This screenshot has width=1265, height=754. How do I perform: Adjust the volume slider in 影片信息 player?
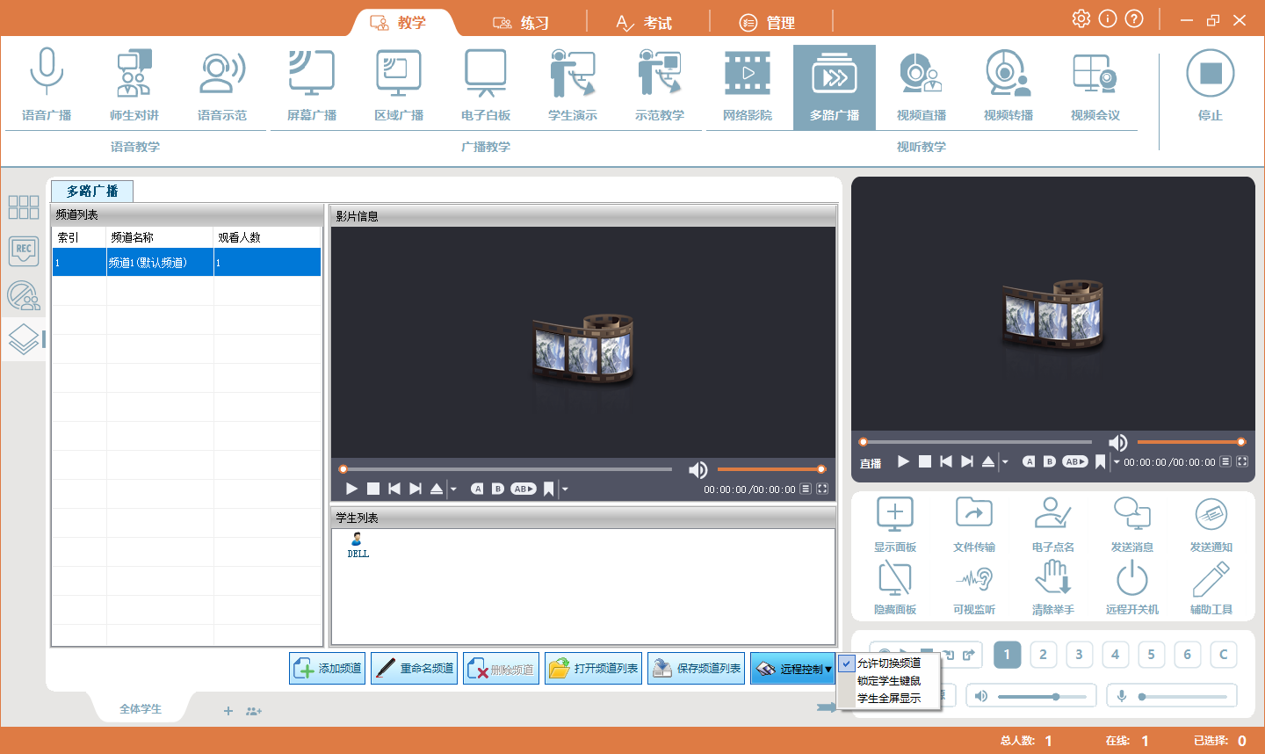769,469
